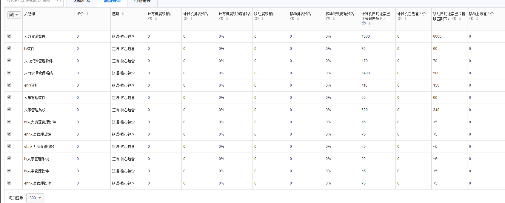Toggle checkbox for hr软件 keyword

click(9, 48)
